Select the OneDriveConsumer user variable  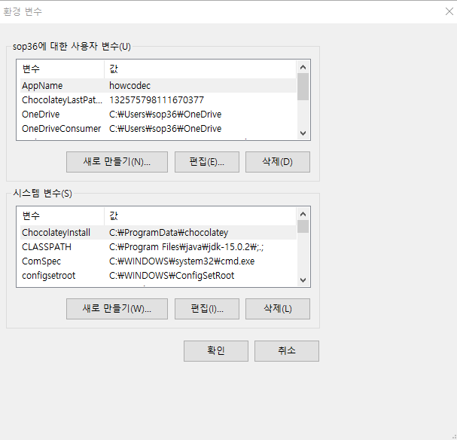(x=158, y=129)
